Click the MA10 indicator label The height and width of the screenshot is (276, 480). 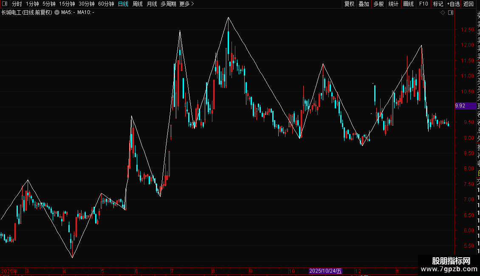[x=86, y=13]
